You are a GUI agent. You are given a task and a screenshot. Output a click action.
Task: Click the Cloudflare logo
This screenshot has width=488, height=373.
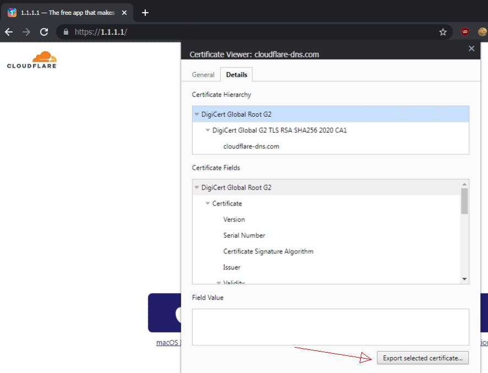32,60
